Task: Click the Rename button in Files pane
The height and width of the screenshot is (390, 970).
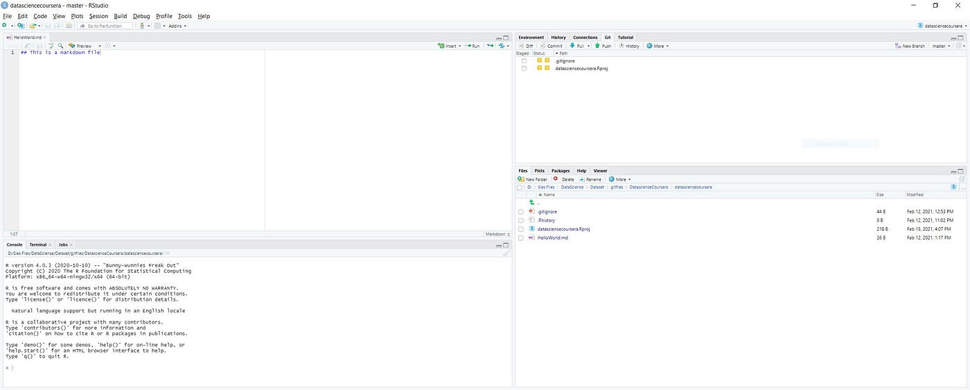Action: click(x=590, y=179)
